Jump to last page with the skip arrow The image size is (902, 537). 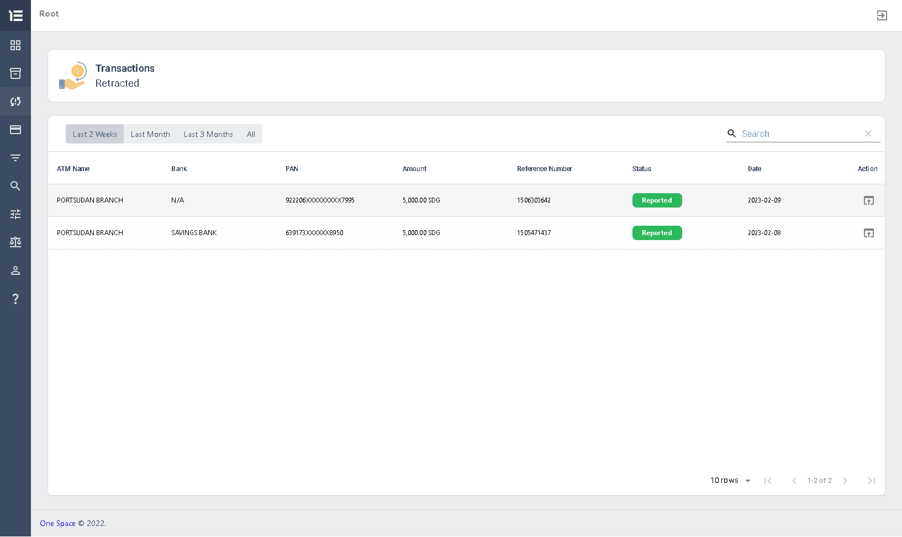[x=872, y=480]
